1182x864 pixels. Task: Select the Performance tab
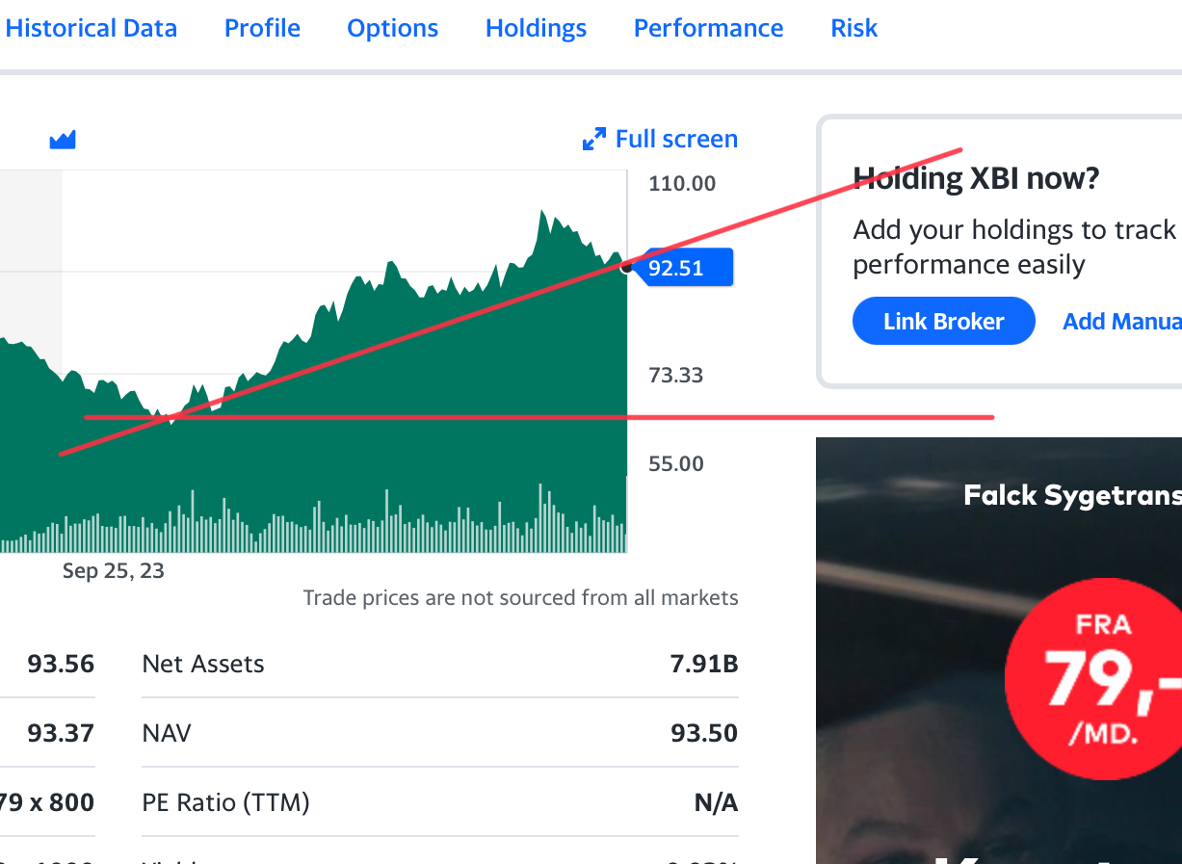[x=708, y=29]
